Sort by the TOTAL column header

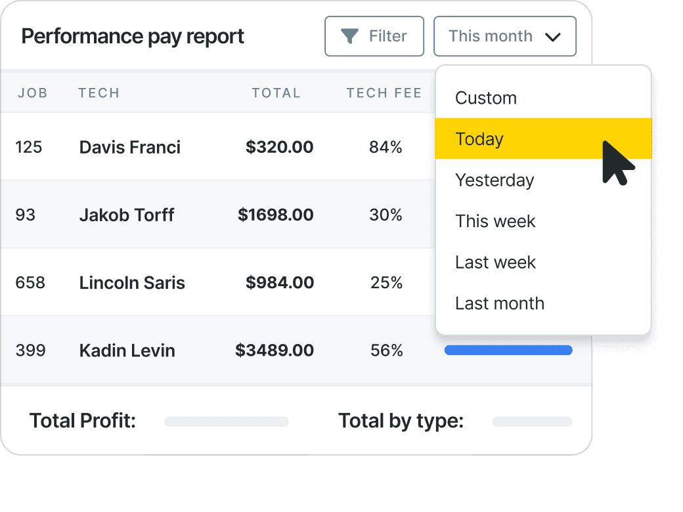(x=276, y=93)
